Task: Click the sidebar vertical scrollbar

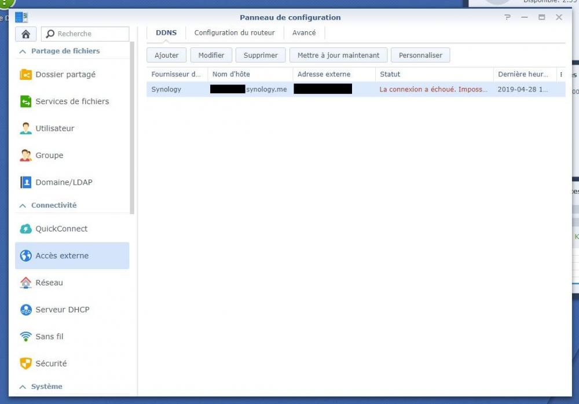Action: (x=132, y=127)
